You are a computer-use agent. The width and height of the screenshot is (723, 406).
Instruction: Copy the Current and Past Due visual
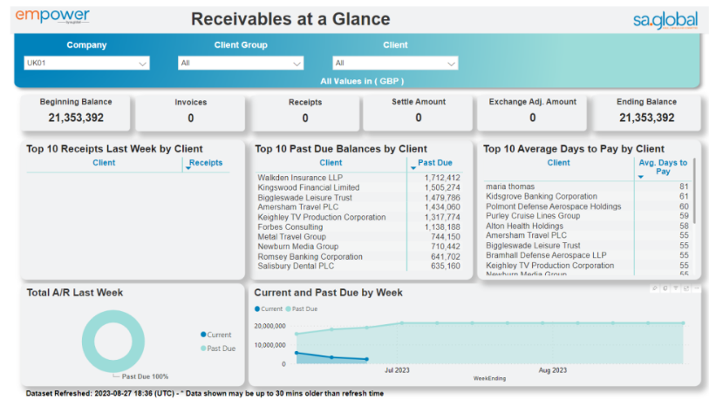(x=665, y=288)
